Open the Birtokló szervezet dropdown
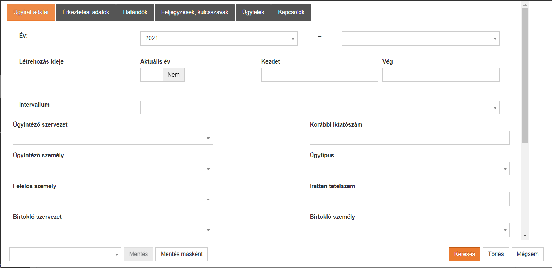 coord(113,230)
